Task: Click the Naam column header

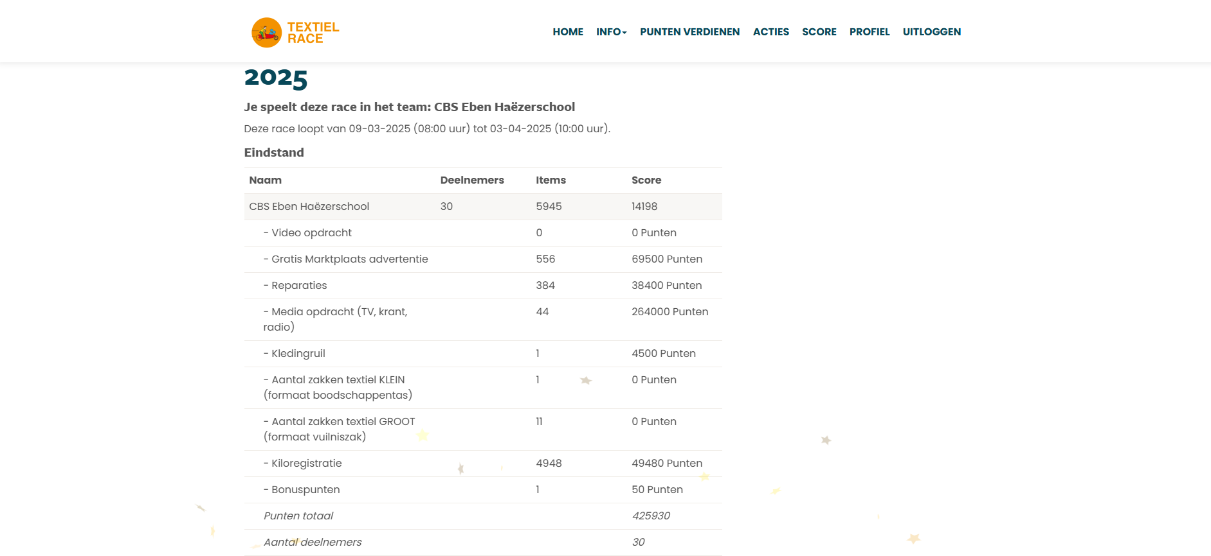Action: (266, 180)
